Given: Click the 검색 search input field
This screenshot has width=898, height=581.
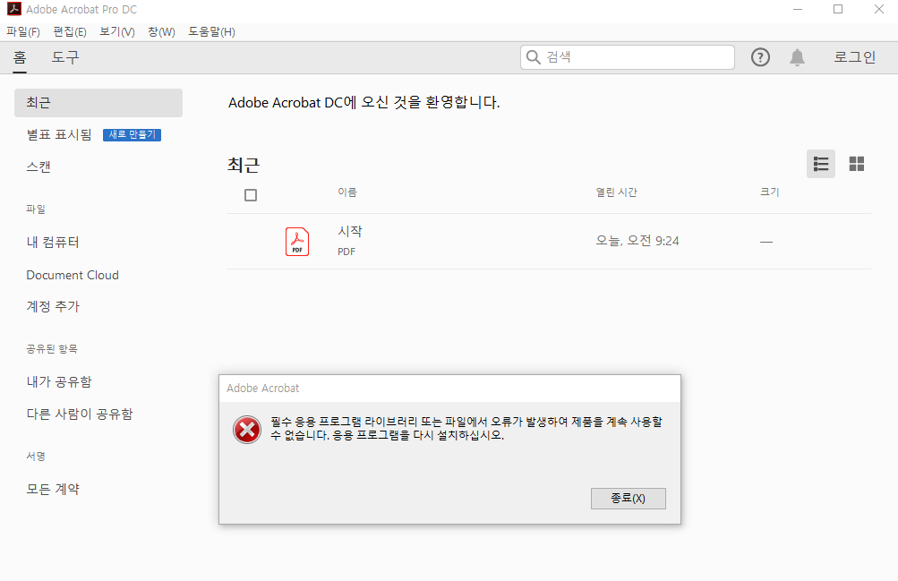Looking at the screenshot, I should [x=628, y=57].
